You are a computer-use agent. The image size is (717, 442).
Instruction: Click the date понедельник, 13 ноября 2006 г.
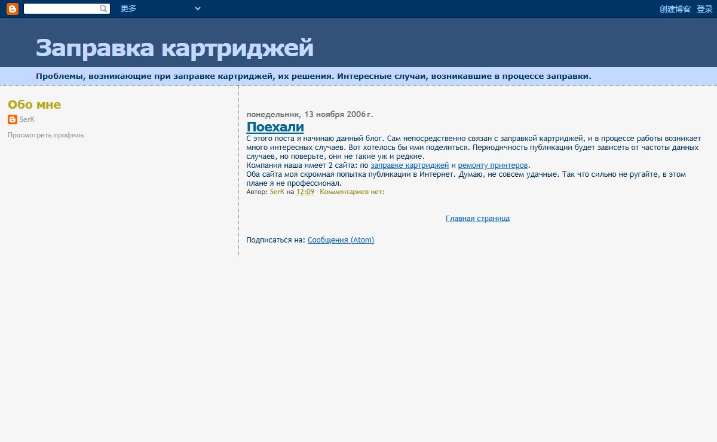click(x=310, y=114)
